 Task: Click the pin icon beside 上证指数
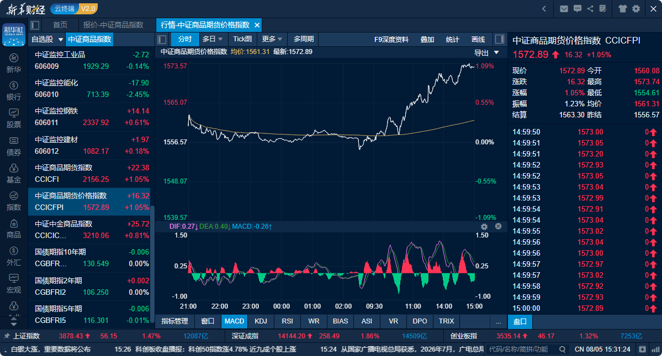click(7, 336)
